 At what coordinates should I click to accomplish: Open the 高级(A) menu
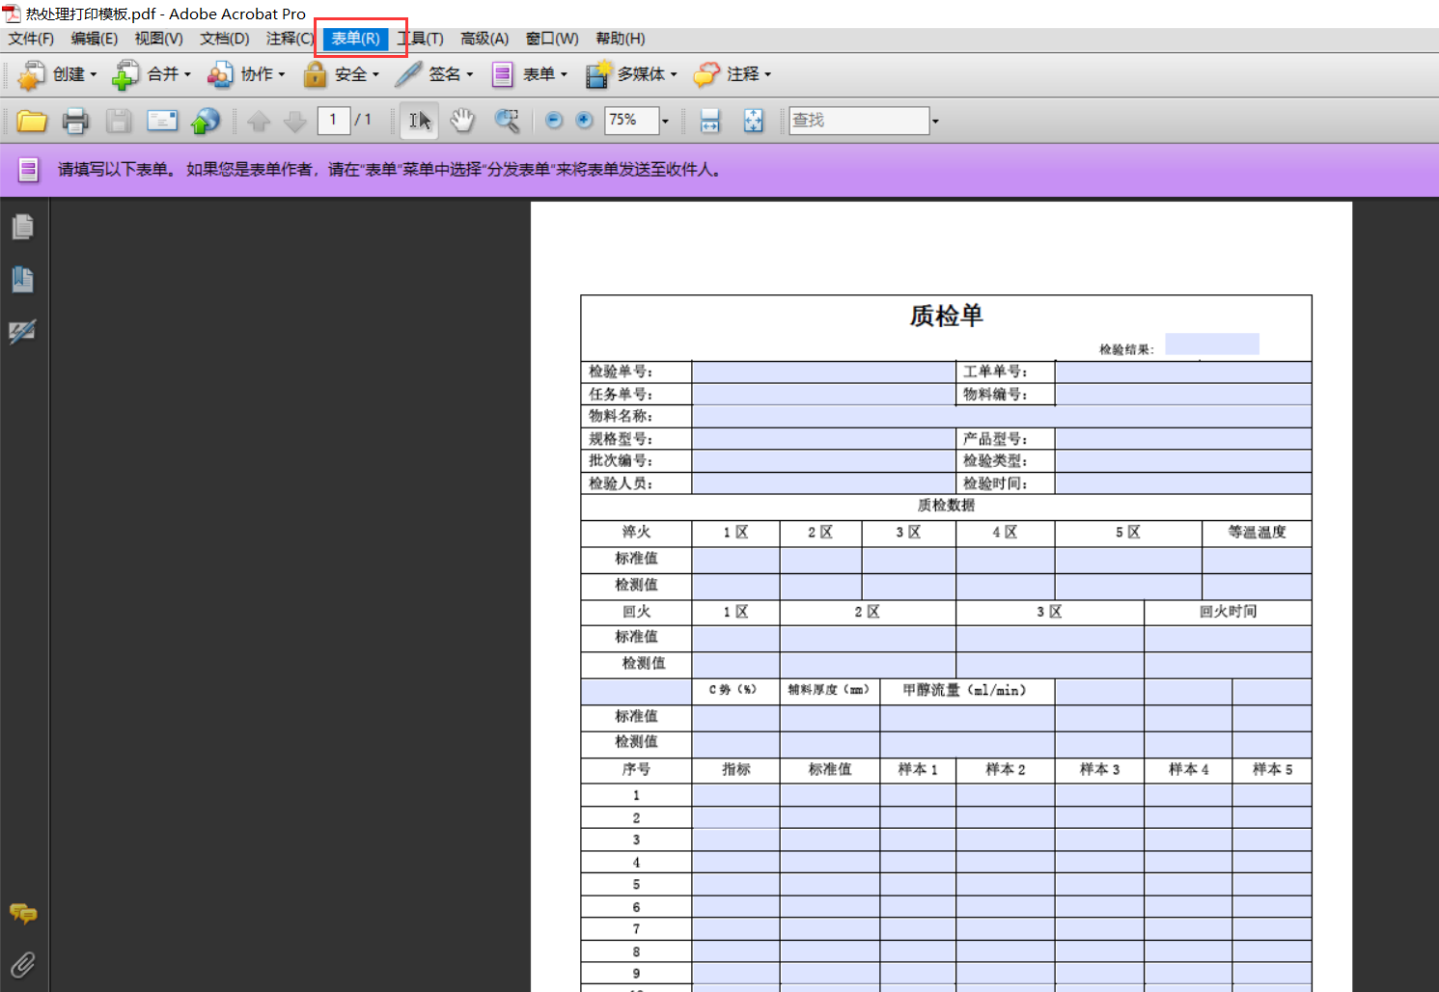coord(484,39)
